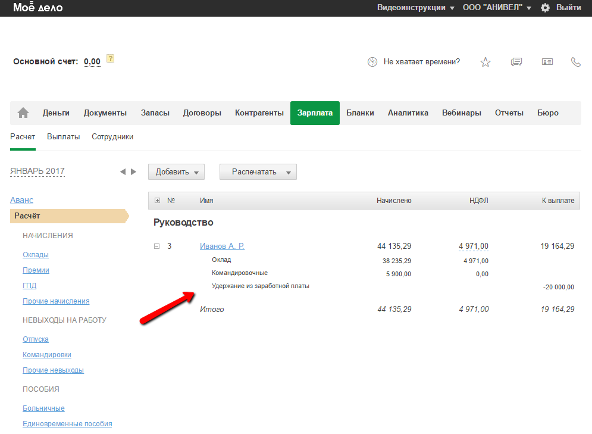This screenshot has height=434, width=592.
Task: Open the chat messages icon
Action: coord(516,62)
